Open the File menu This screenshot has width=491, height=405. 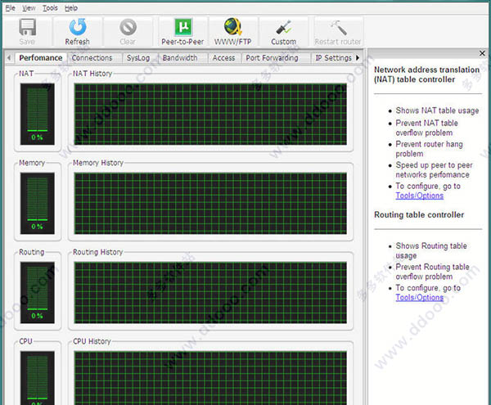coord(11,8)
